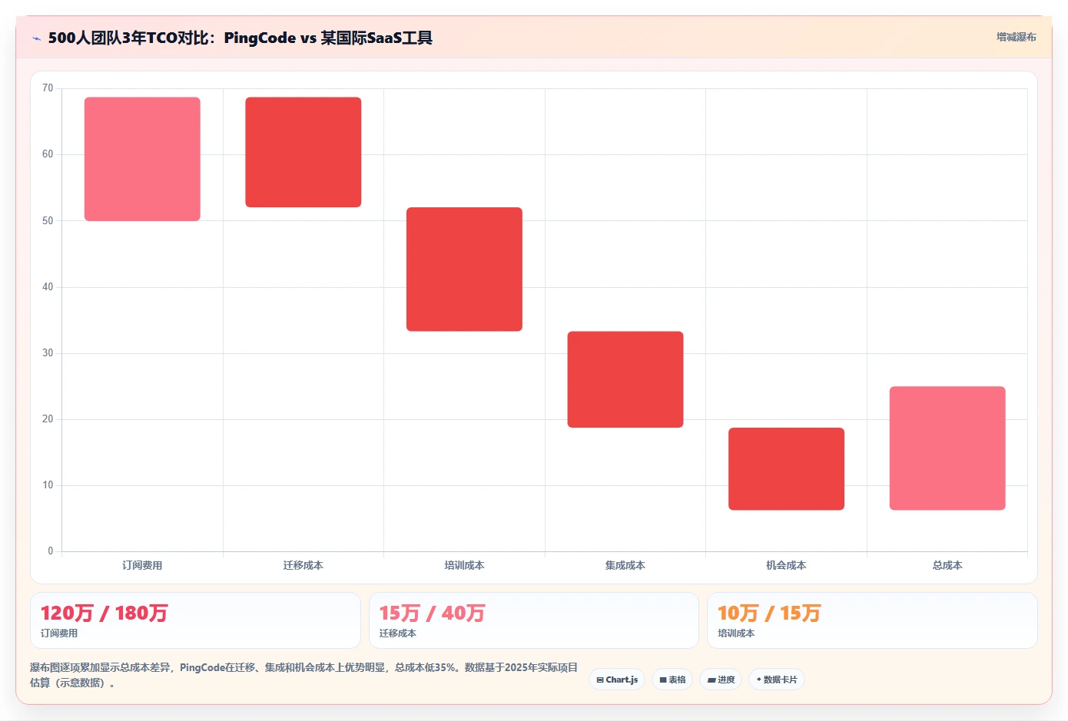Screen dimensions: 1068x721
Task: Click the 总成本 x-axis label
Action: point(947,565)
